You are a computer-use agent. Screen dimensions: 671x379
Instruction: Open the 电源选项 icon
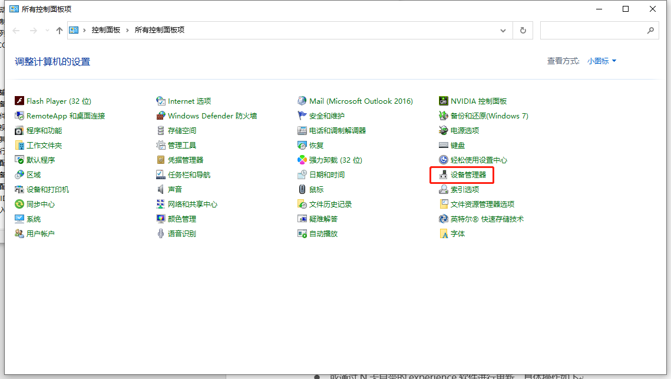444,131
